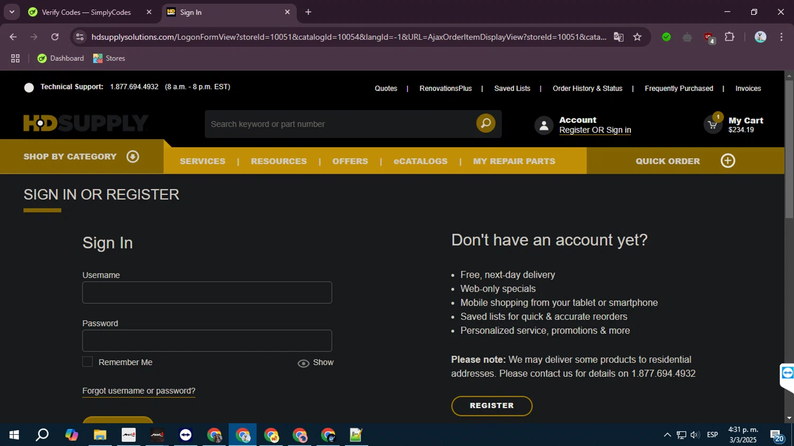Click the Account person avatar icon
This screenshot has height=446, width=794.
click(544, 125)
